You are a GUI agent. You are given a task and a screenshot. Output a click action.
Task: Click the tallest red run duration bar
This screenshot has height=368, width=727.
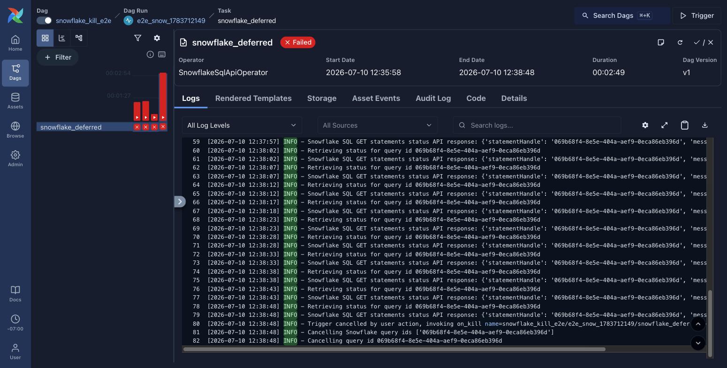coord(163,96)
